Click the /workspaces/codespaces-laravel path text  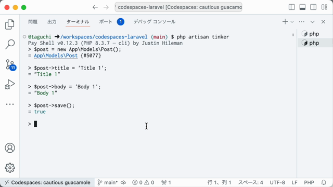[104, 37]
